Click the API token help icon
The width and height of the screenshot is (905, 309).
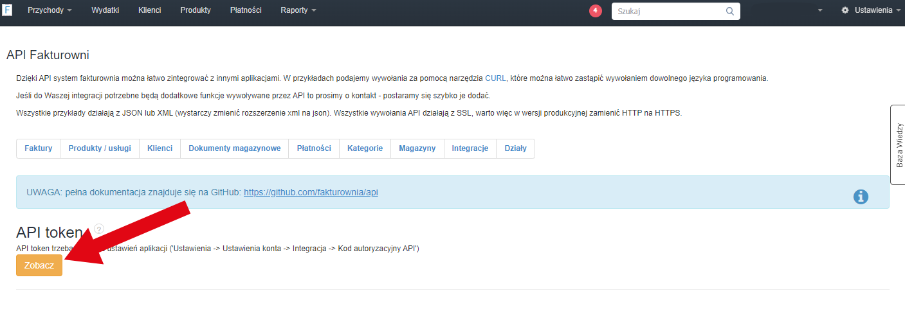(99, 229)
